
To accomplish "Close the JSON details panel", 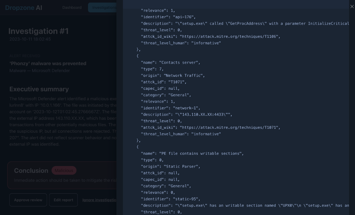I will 352,7.
